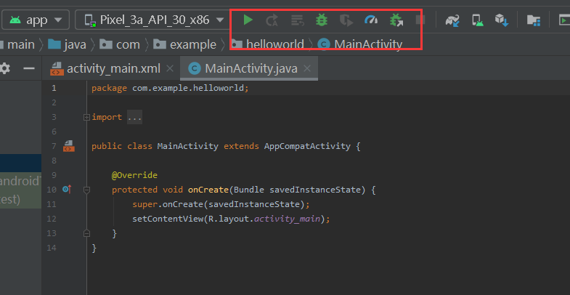Start debugging the app with the bug icon
The image size is (570, 295).
click(x=322, y=20)
